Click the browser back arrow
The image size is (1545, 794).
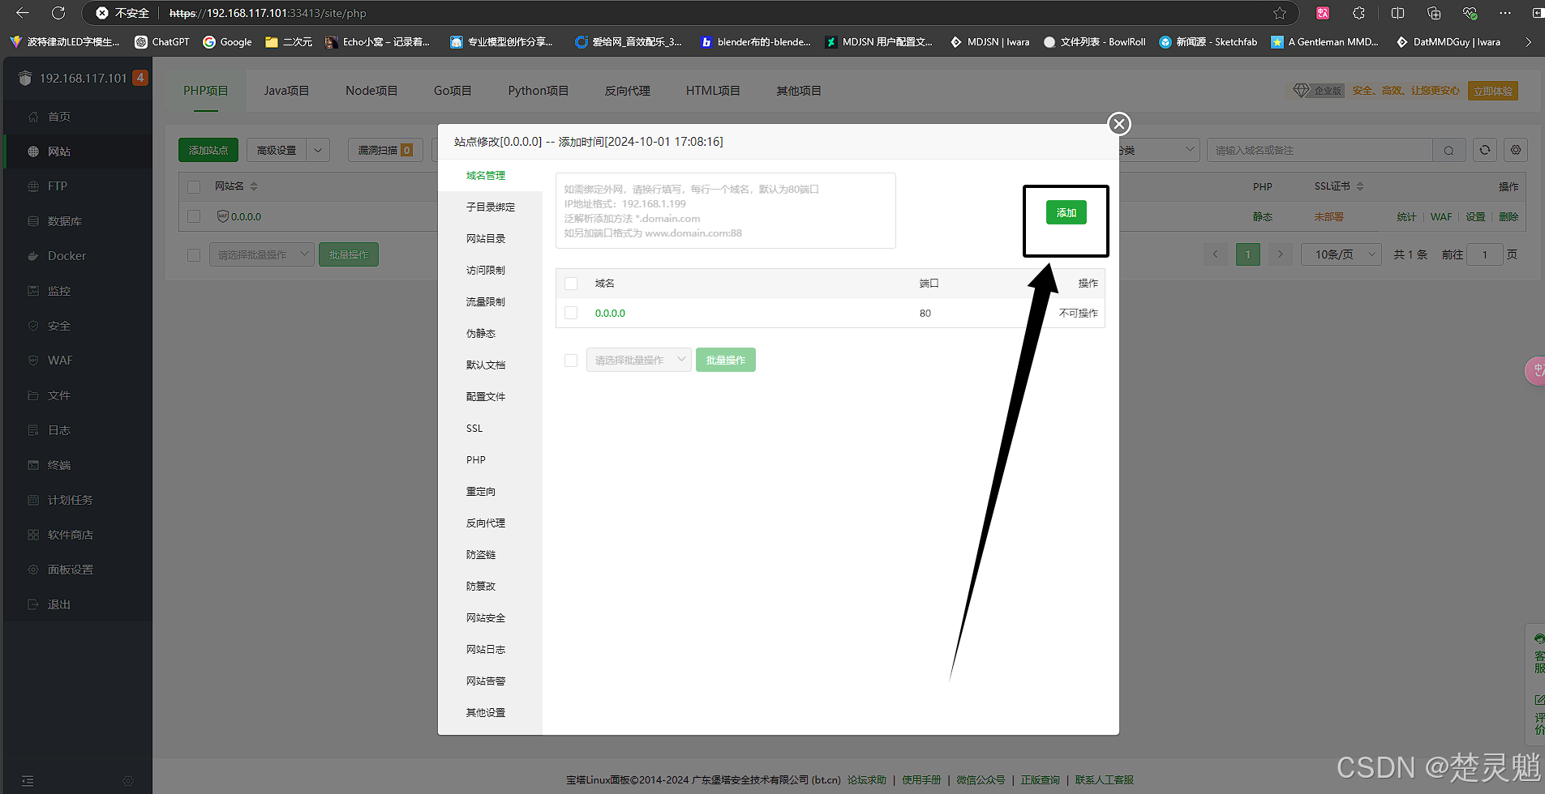[23, 13]
